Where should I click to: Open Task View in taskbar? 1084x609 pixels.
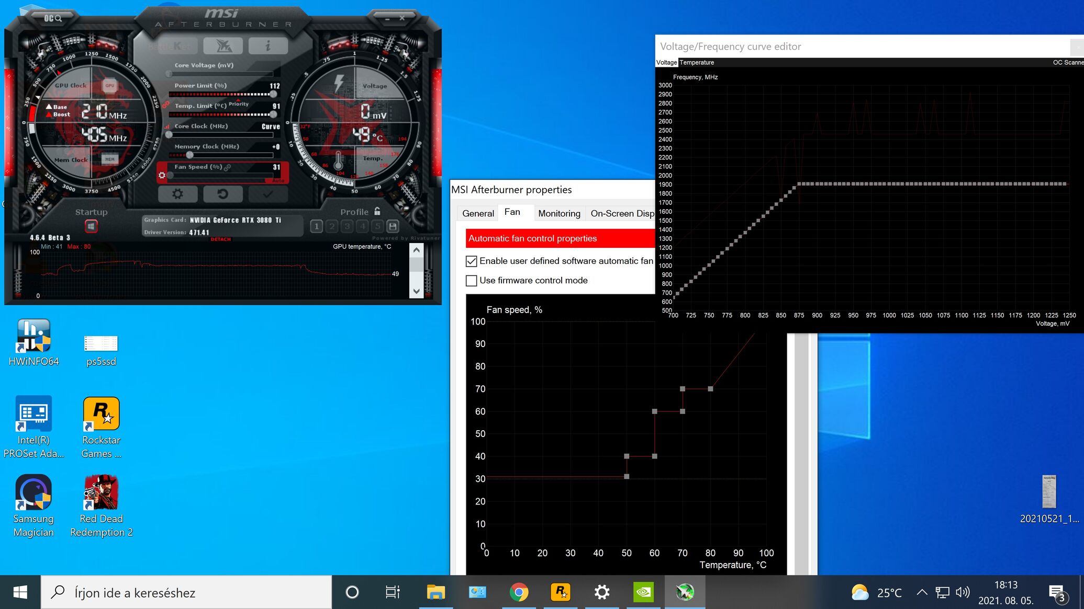pos(393,592)
